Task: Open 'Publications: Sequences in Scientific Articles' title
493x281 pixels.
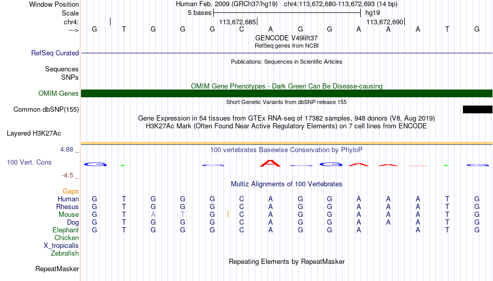Action: click(x=286, y=62)
